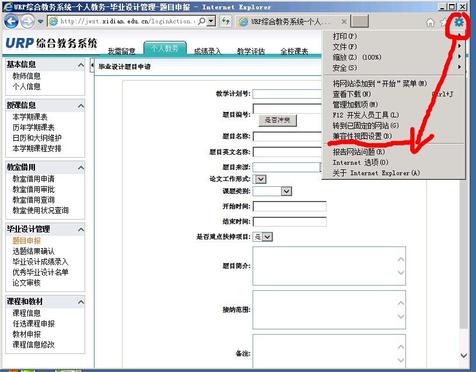
Task: Click the browser Back arrow button
Action: 11,22
